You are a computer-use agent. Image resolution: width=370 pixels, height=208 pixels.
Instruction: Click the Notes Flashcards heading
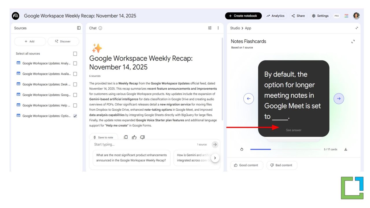(248, 41)
